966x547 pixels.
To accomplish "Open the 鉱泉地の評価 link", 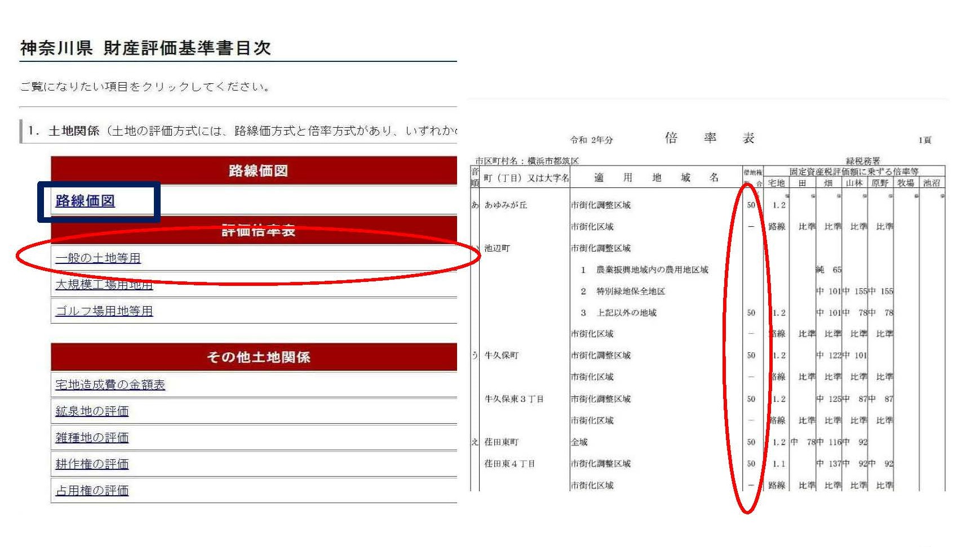I will tap(92, 411).
